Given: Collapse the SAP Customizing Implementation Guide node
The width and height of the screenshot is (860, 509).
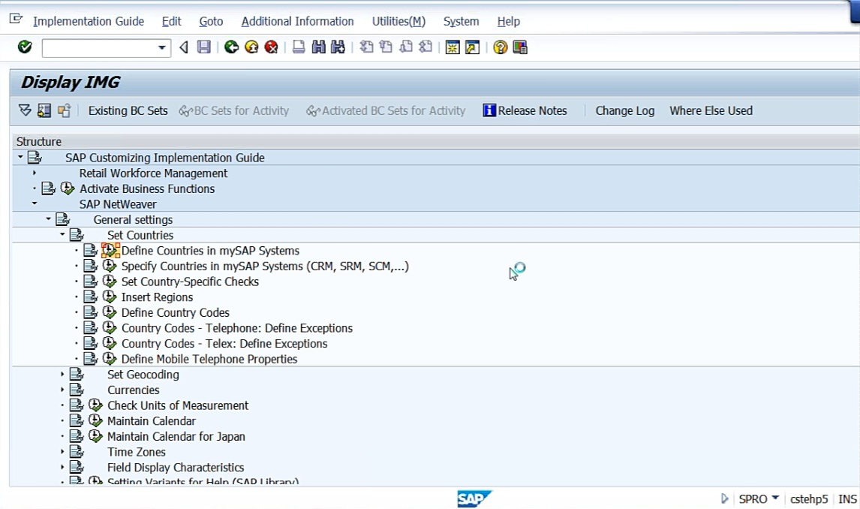Looking at the screenshot, I should (x=20, y=157).
